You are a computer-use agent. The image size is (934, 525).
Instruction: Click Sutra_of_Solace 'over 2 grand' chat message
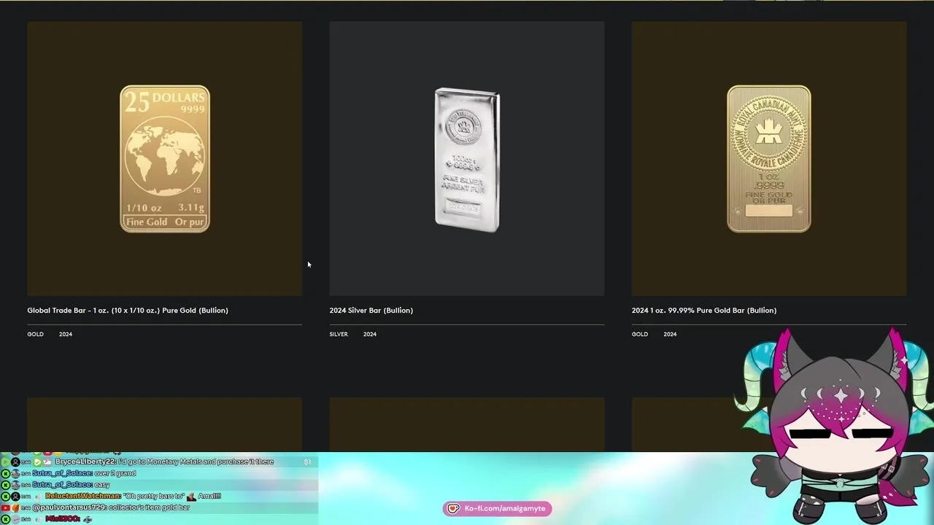(84, 473)
